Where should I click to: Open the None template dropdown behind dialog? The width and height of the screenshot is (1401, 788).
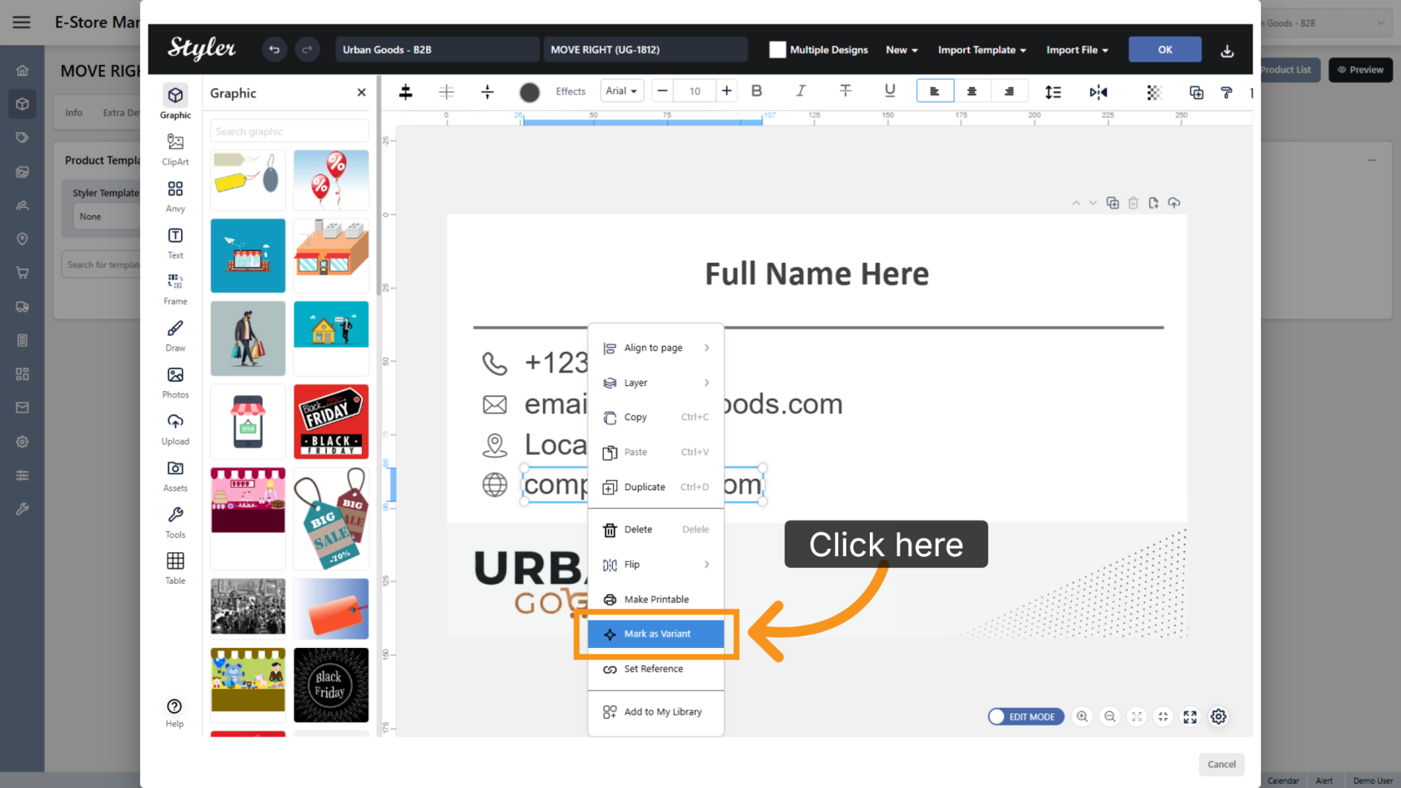pos(107,217)
